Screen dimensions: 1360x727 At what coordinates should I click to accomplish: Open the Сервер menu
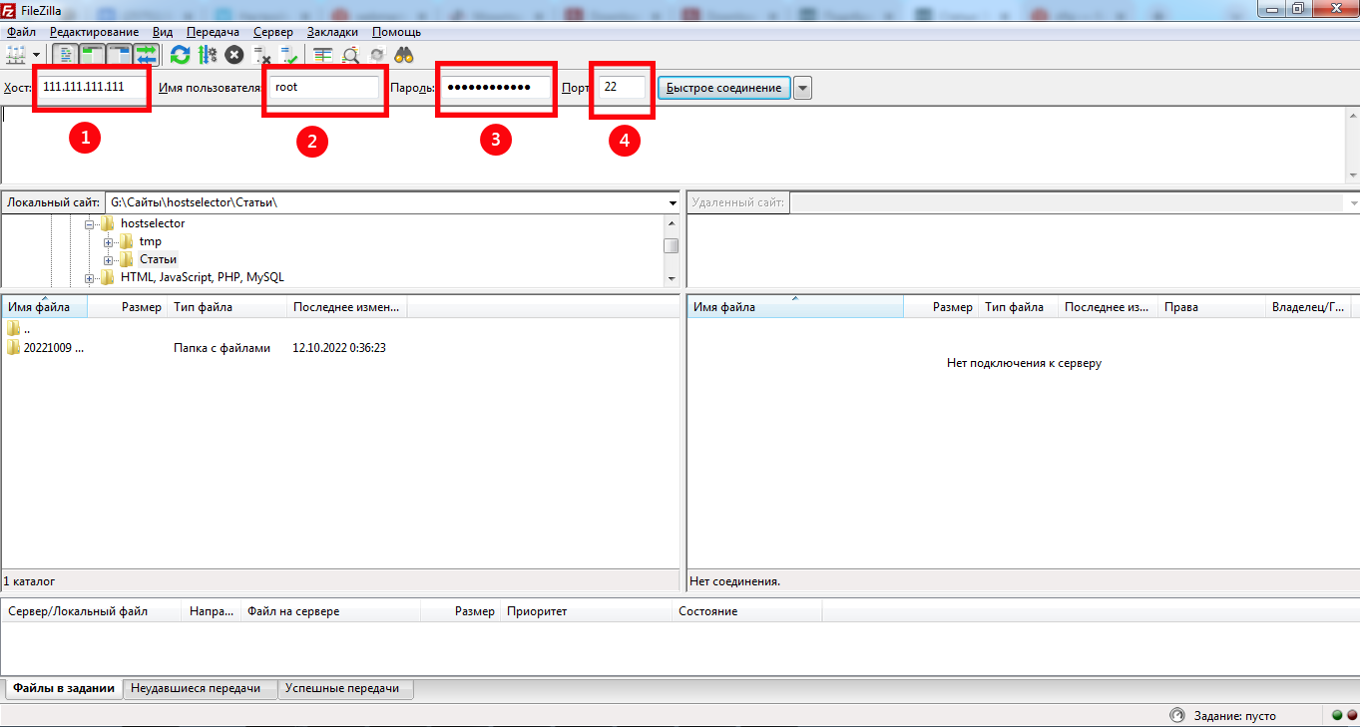coord(273,32)
